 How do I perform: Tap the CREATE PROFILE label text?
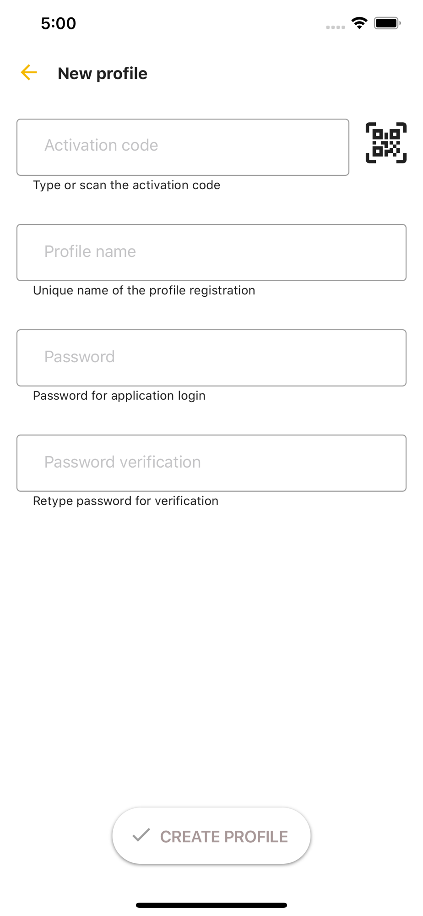pyautogui.click(x=224, y=837)
